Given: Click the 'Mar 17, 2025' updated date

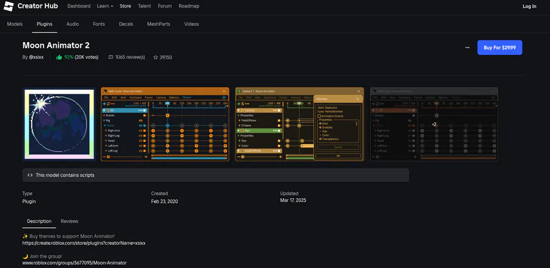Looking at the screenshot, I should 293,200.
